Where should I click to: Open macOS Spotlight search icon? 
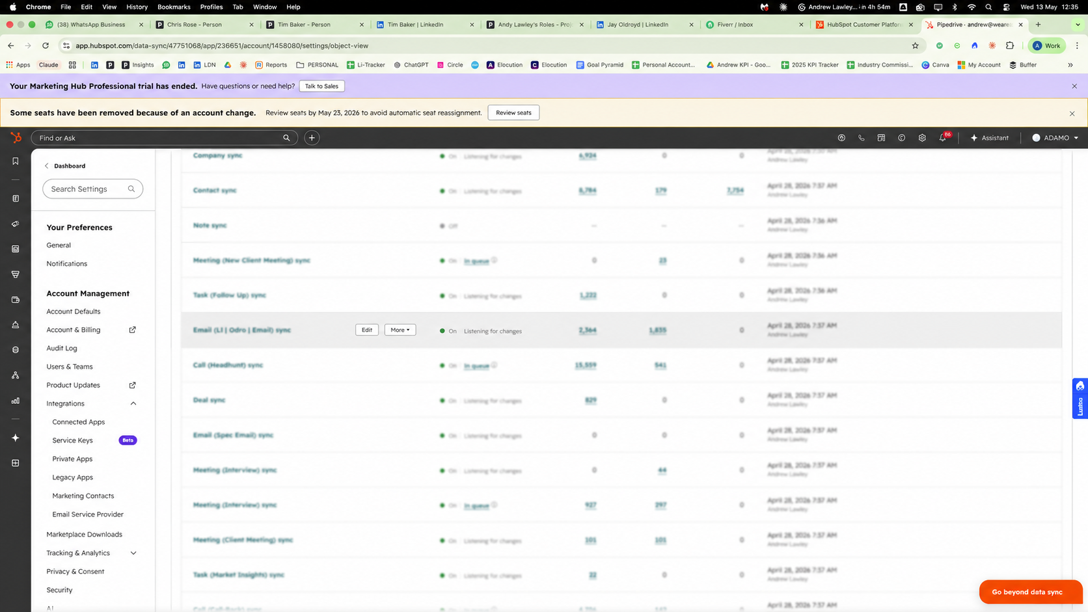989,7
